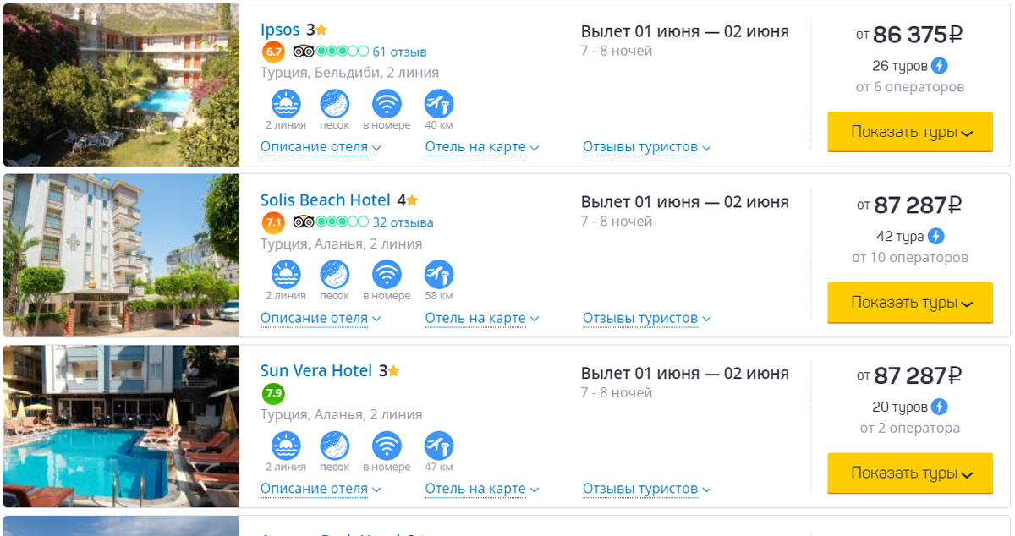
Task: Click the airport distance icon showing 47 км
Action: click(x=439, y=446)
